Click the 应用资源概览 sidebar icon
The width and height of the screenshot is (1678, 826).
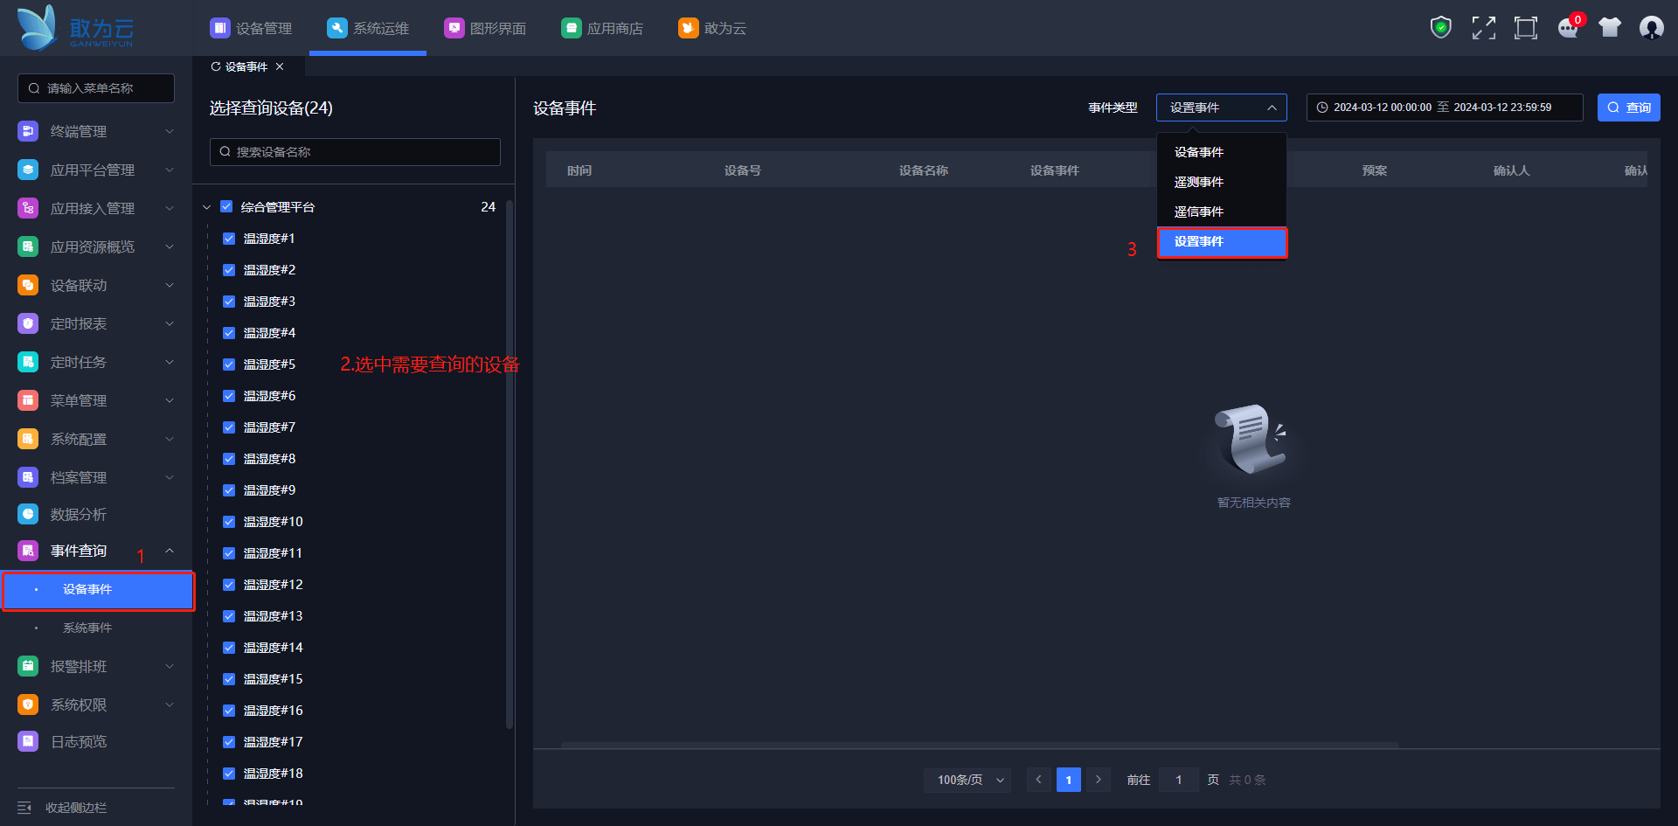click(28, 246)
